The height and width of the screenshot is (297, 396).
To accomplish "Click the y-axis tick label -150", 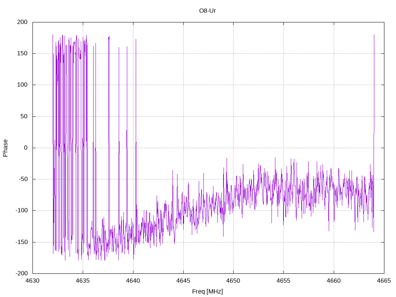I will [x=22, y=242].
